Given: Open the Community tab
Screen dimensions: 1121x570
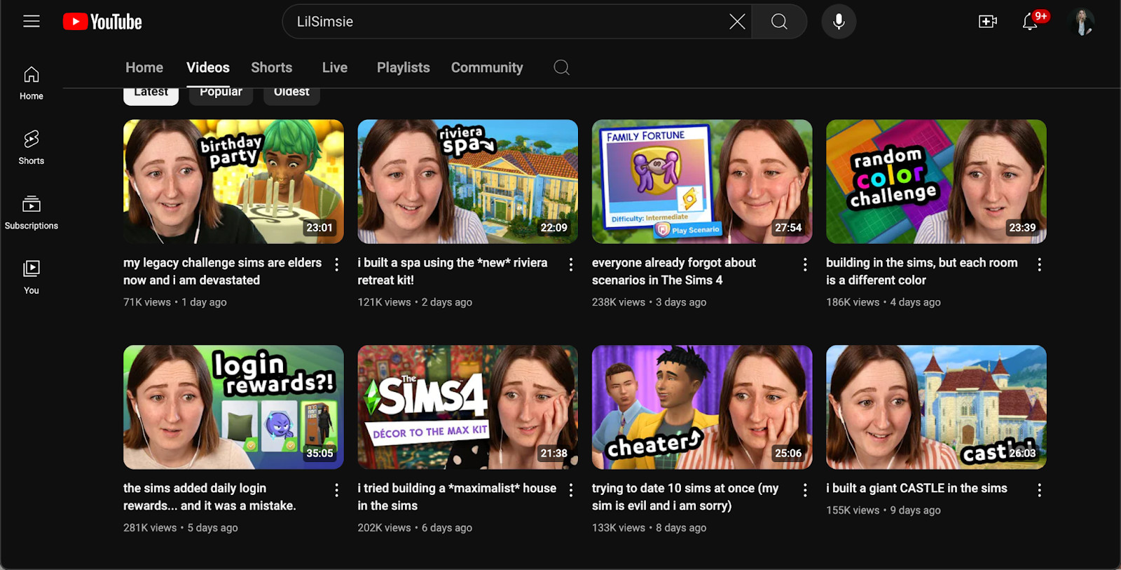Looking at the screenshot, I should [487, 67].
